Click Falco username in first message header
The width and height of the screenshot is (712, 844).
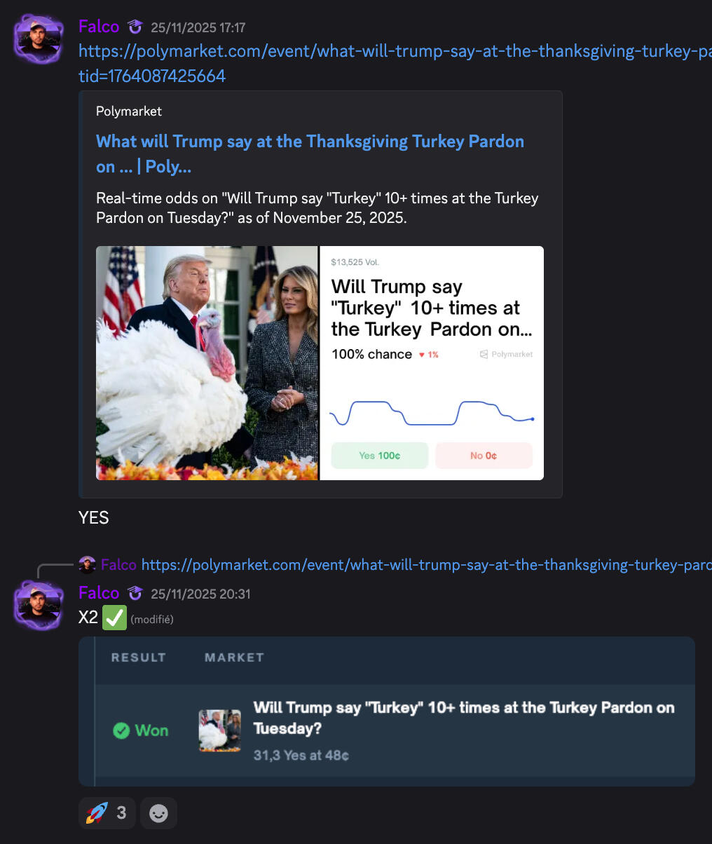tap(99, 27)
